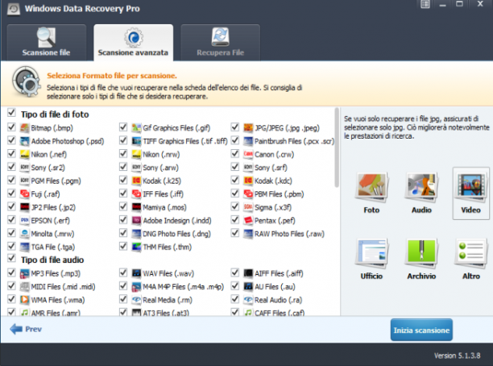Click the THM Files icon
The width and height of the screenshot is (493, 366).
(136, 247)
